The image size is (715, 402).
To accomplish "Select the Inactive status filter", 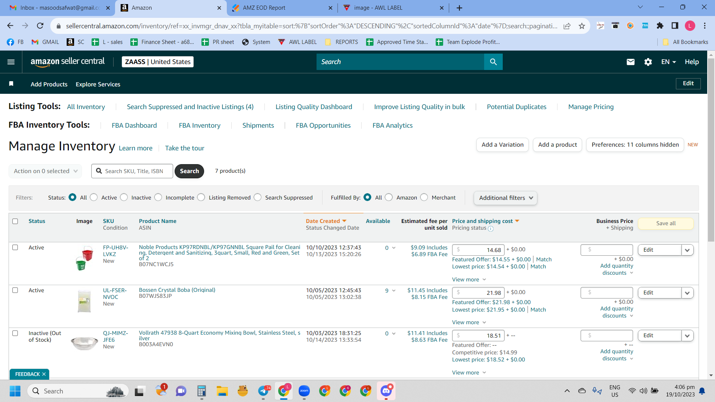I will click(x=124, y=197).
